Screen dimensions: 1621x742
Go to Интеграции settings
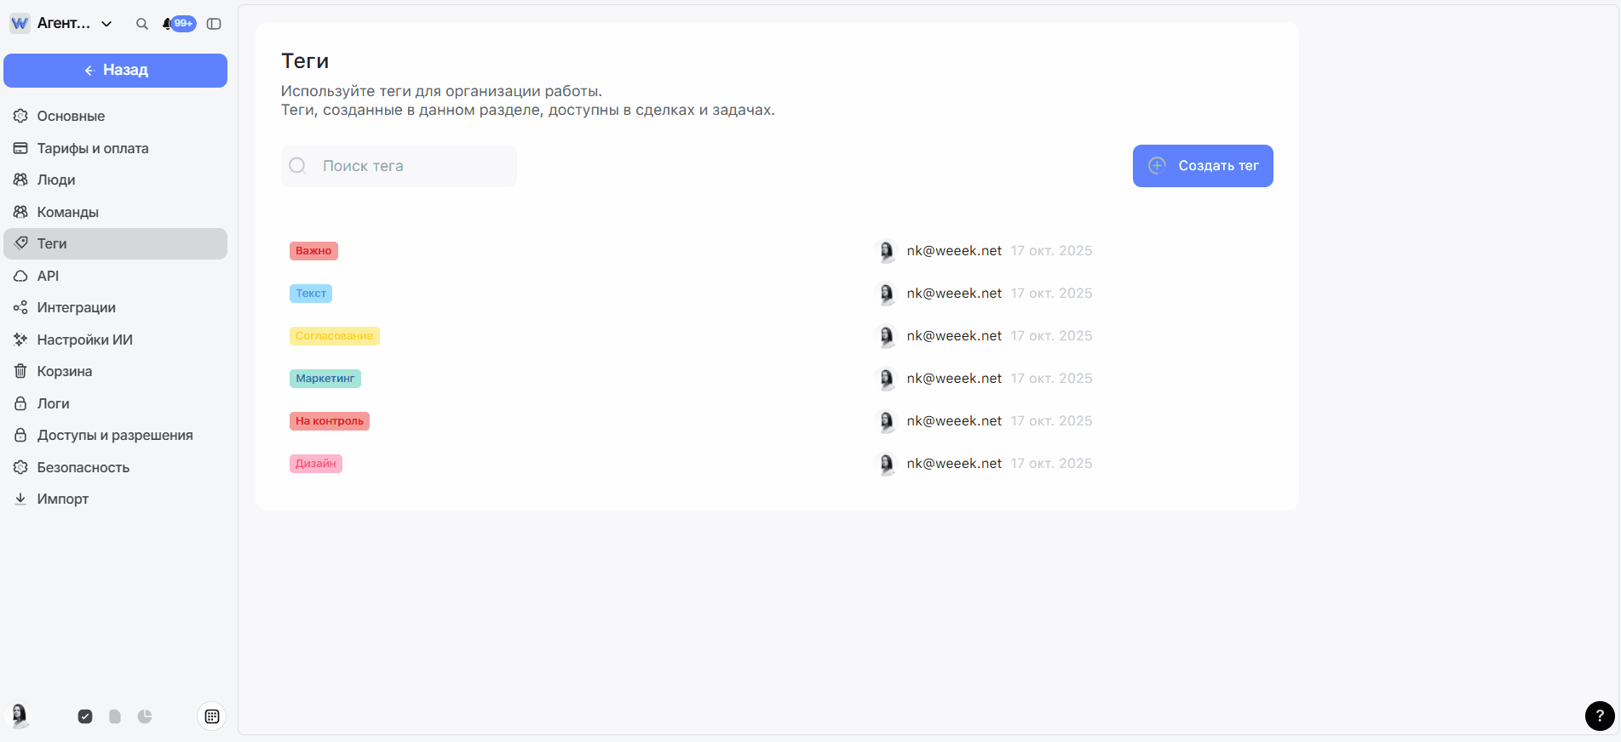coord(76,307)
